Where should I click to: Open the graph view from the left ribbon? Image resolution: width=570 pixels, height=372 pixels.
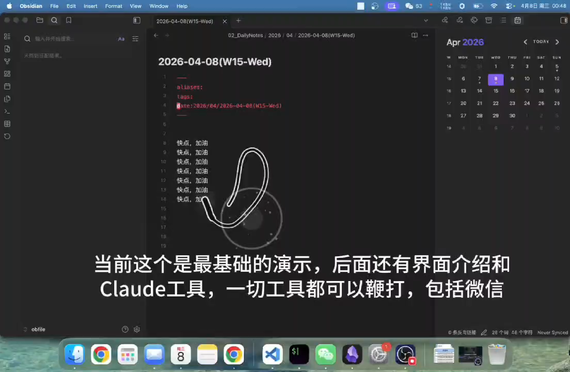coord(7,61)
